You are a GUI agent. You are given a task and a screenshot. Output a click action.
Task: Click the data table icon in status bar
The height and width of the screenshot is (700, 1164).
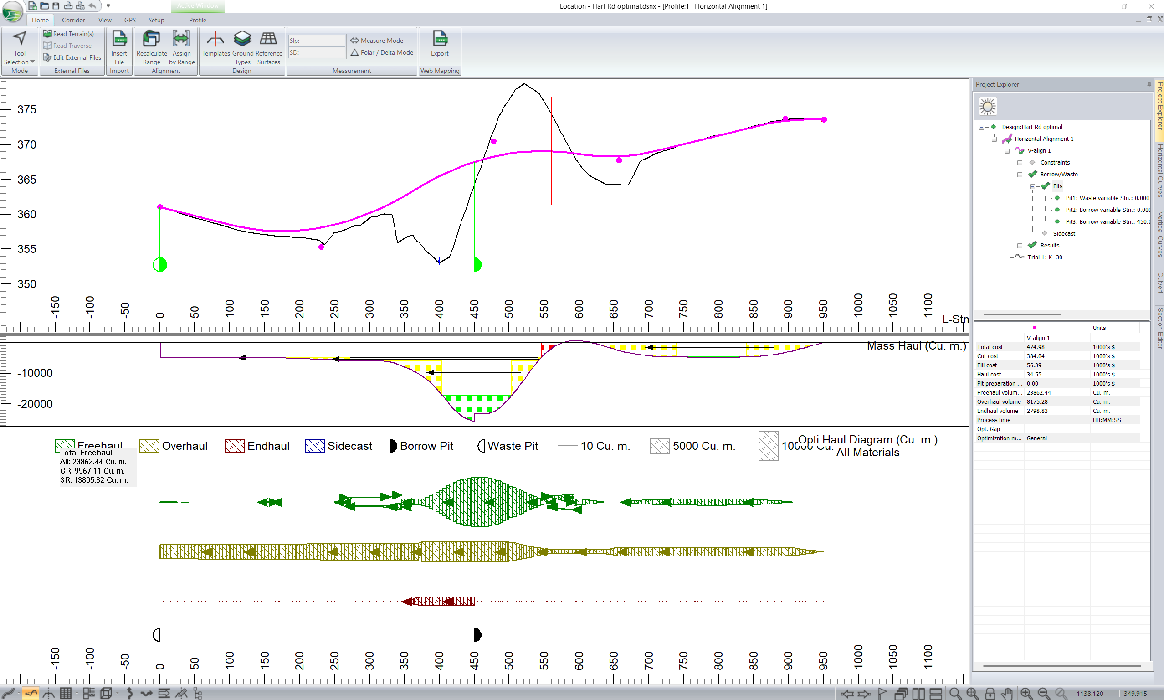66,693
